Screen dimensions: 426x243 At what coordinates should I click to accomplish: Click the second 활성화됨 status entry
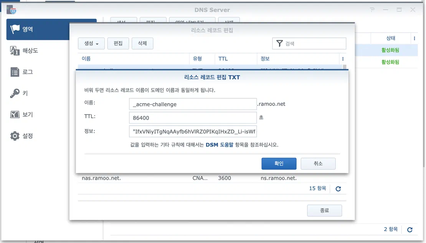pyautogui.click(x=390, y=62)
